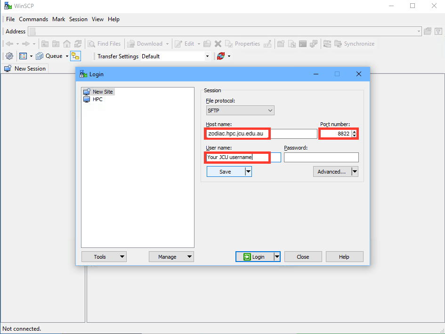445x334 pixels.
Task: Open the Session menu
Action: (78, 19)
